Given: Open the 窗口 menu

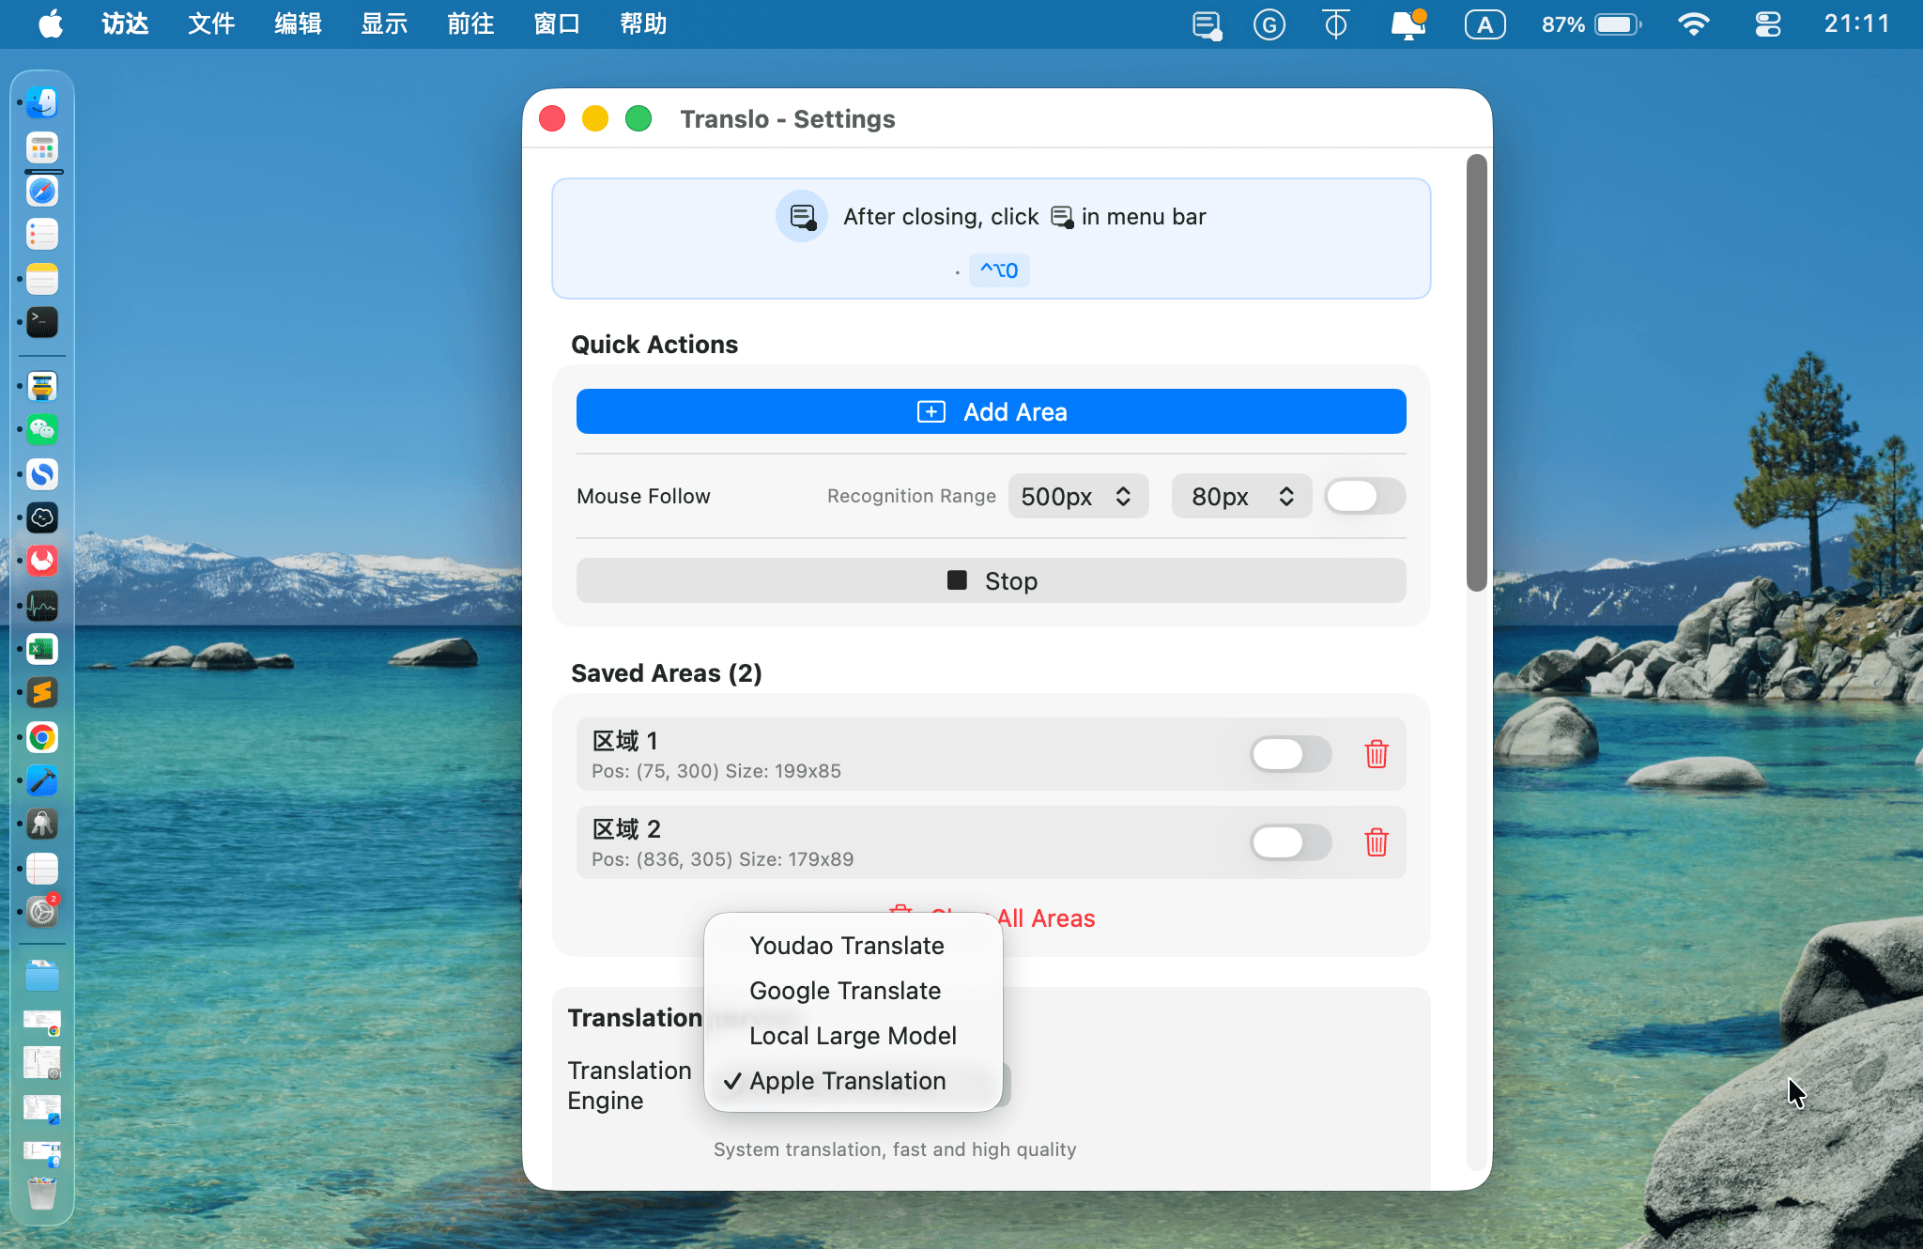Looking at the screenshot, I should tap(557, 24).
